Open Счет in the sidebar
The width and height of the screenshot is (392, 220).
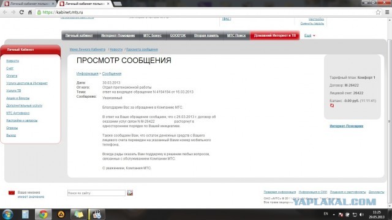click(x=10, y=68)
